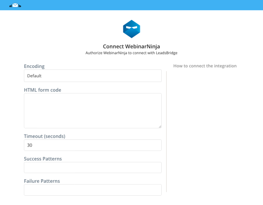This screenshot has height=205, width=263.
Task: Click the Success Patterns label
Action: 43,159
